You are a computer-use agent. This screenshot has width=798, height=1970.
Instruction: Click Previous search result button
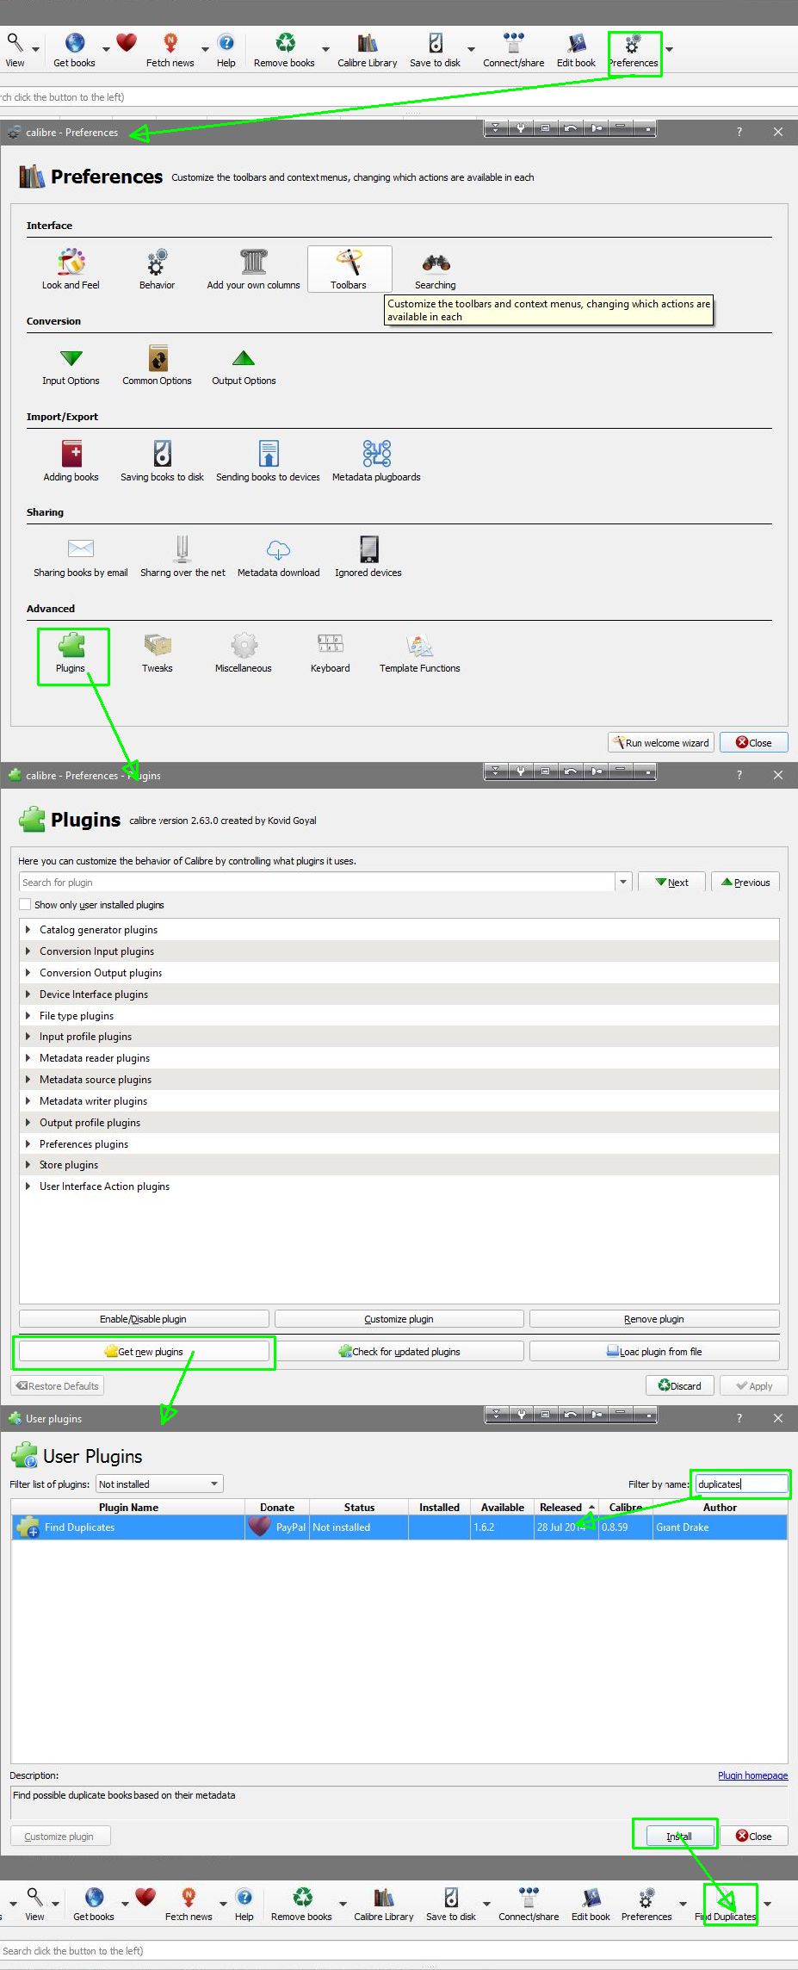click(x=745, y=882)
